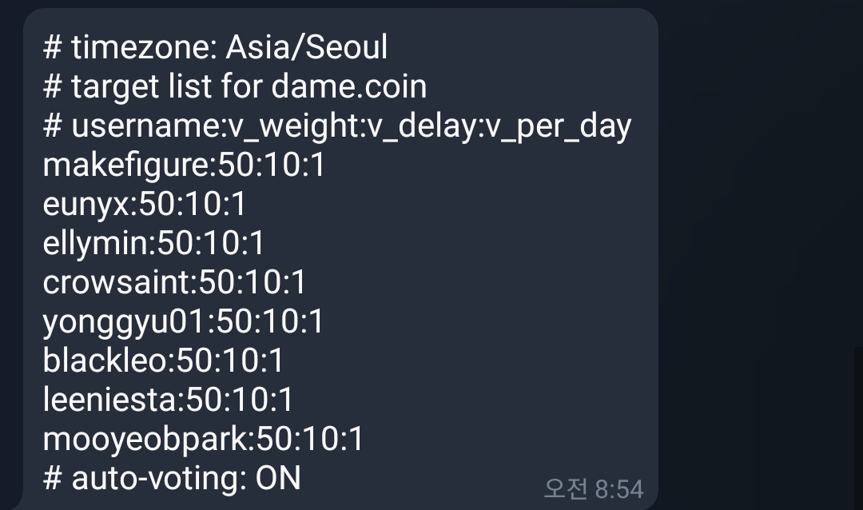
Task: Select the mooyeobpark:50:10:1 entry
Action: [203, 440]
